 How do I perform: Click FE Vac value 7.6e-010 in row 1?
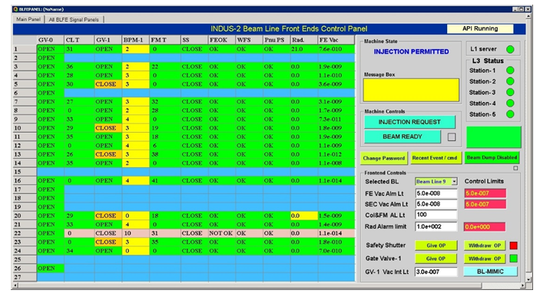point(336,49)
